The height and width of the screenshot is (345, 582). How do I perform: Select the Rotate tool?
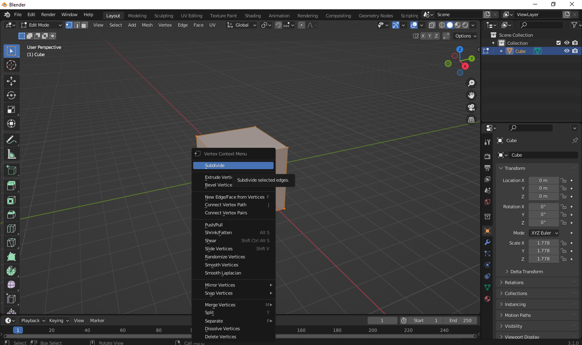click(x=11, y=95)
